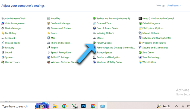Click the Windows Defender Firewall icon

49,62
